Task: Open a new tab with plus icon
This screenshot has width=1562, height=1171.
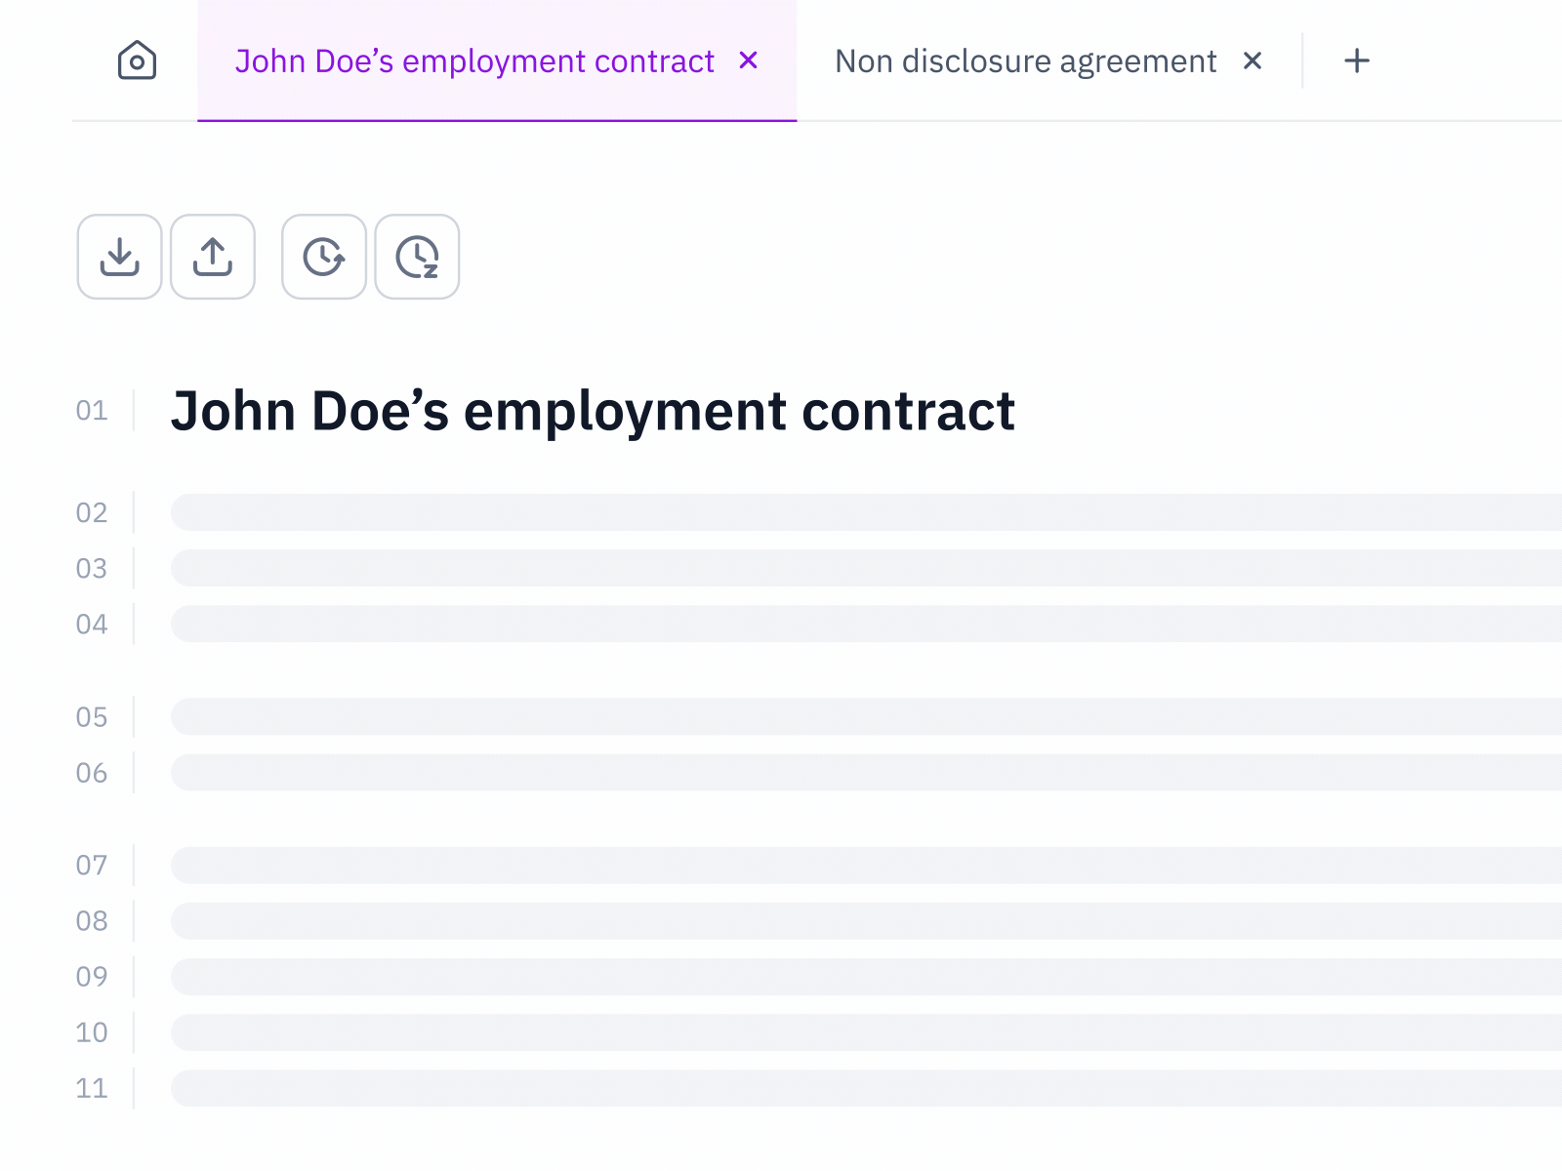Action: [x=1357, y=61]
